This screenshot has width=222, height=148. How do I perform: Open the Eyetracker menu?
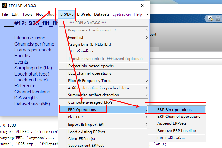pos(122,14)
